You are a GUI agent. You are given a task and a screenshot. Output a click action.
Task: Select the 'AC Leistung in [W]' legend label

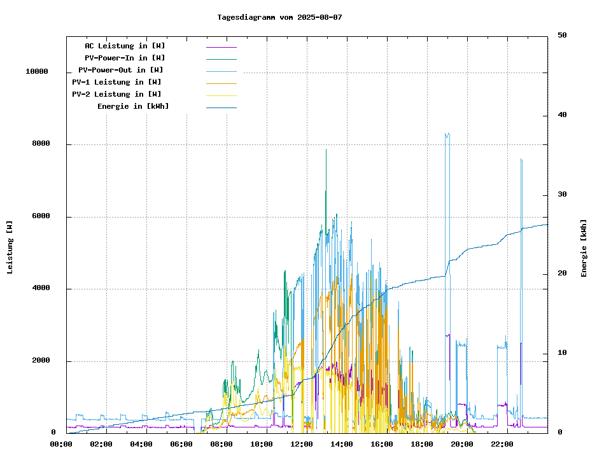point(125,46)
